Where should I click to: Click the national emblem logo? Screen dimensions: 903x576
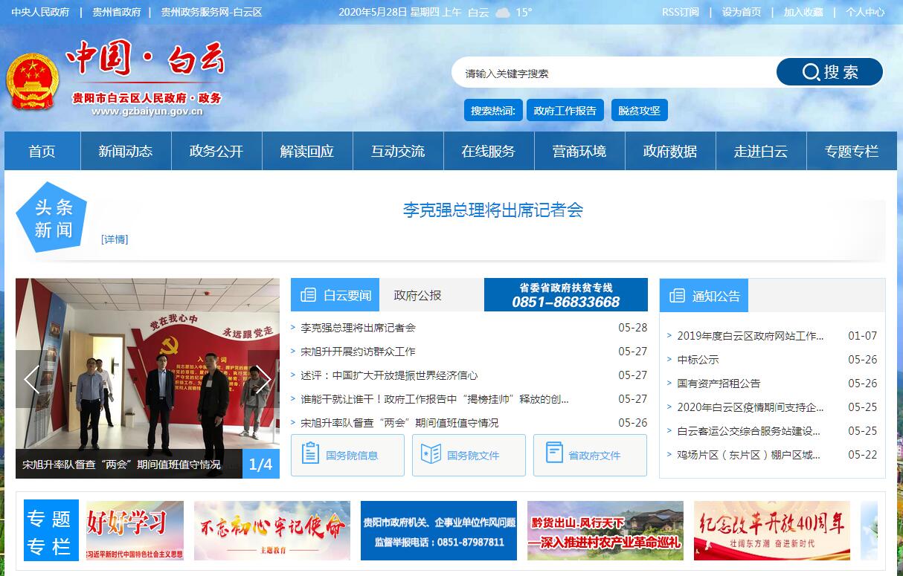[33, 82]
